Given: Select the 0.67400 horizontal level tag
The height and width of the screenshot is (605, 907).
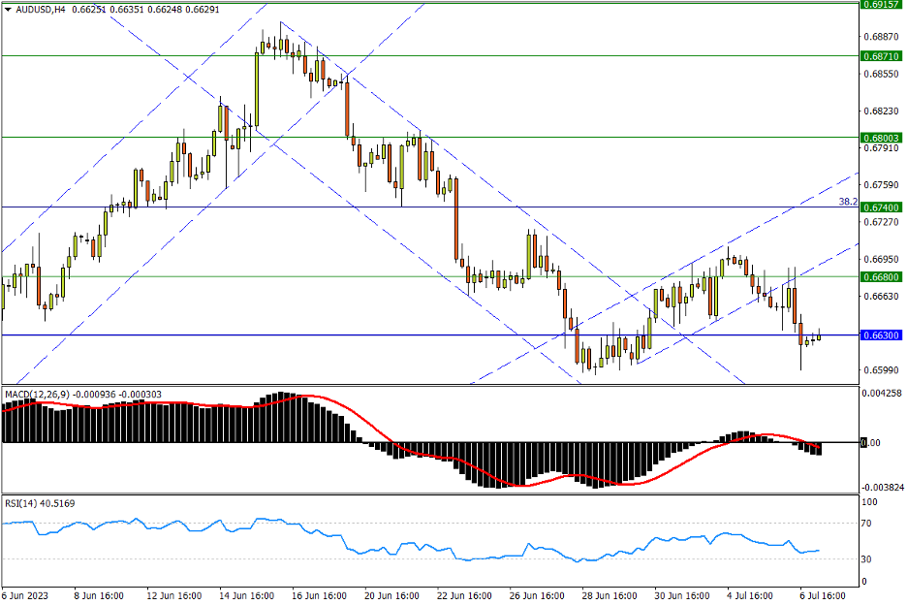Looking at the screenshot, I should click(x=880, y=207).
